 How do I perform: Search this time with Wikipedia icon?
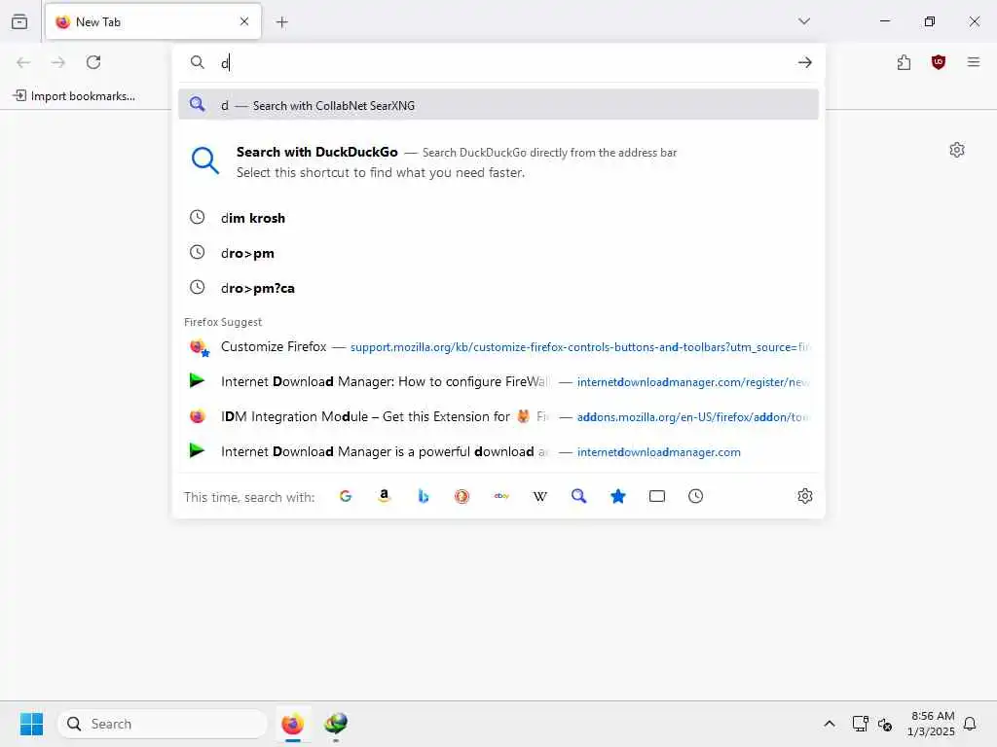pos(539,496)
